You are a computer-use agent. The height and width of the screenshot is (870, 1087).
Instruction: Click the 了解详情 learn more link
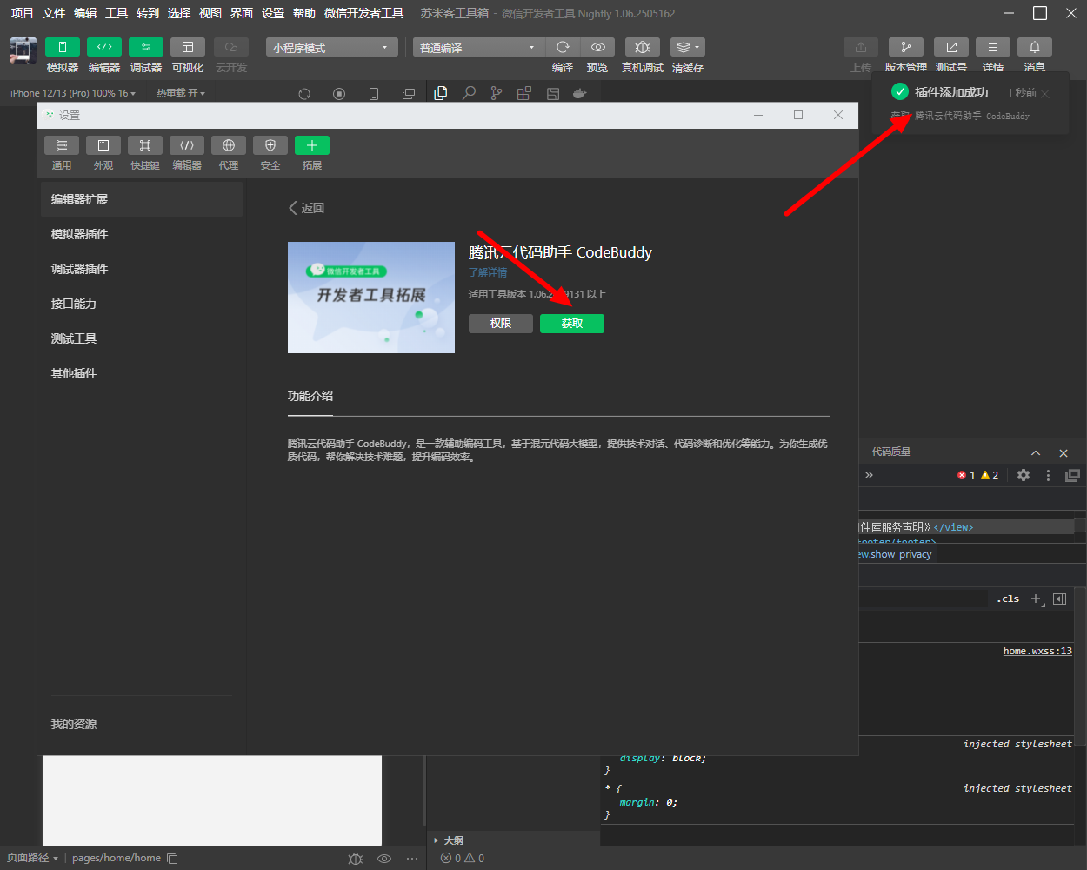pyautogui.click(x=488, y=272)
